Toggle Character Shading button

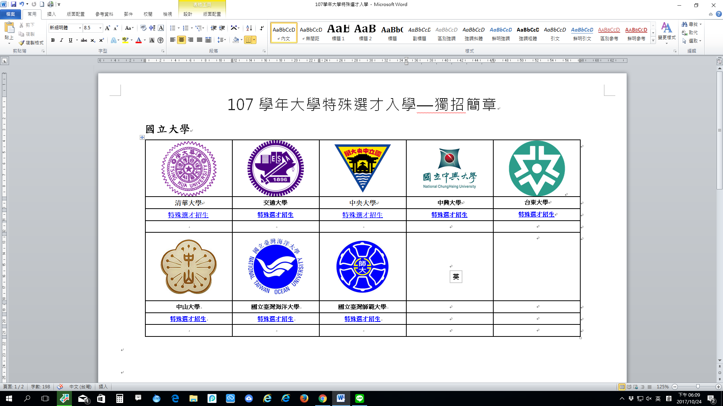click(152, 40)
